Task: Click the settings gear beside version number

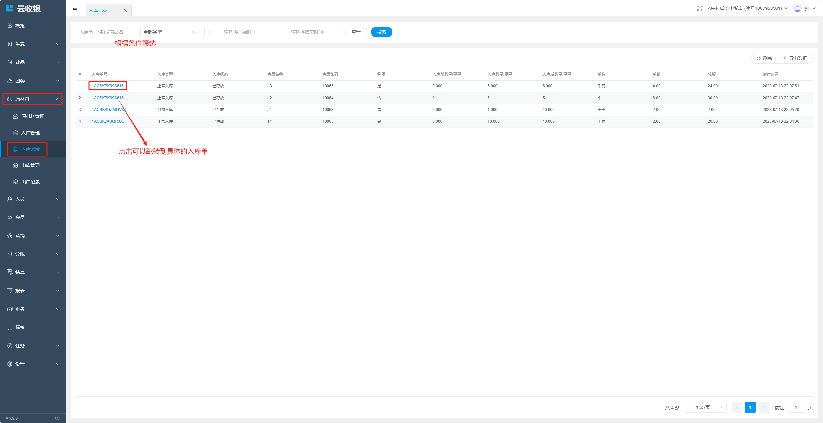Action: (57, 418)
